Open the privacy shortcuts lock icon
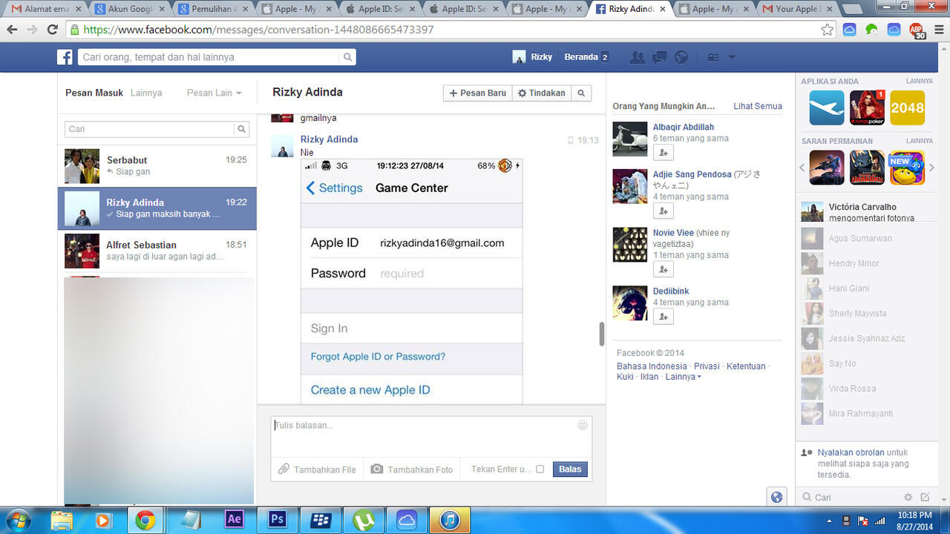The width and height of the screenshot is (950, 534). (713, 57)
